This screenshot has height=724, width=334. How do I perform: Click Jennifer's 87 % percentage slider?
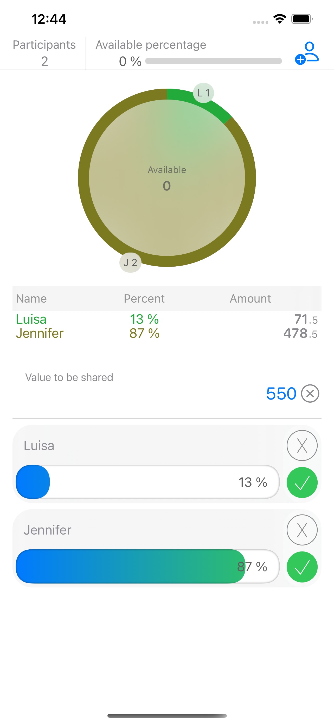(147, 566)
